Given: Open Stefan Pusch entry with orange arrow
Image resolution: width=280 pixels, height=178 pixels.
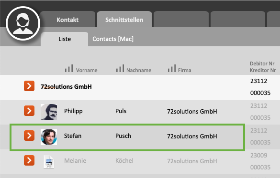Looking at the screenshot, I should (x=29, y=136).
